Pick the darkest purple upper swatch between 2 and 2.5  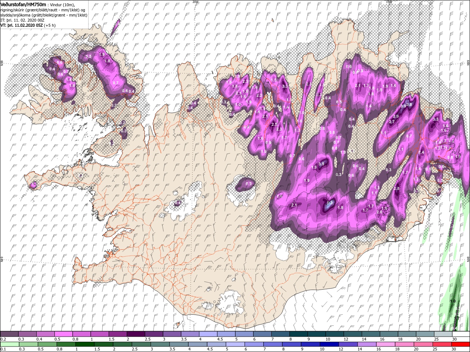coord(135,334)
